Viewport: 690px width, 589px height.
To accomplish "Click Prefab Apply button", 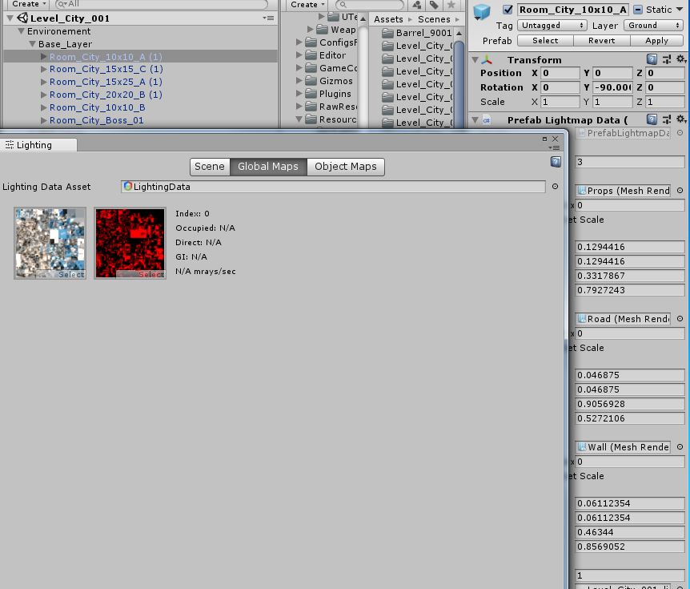I will 656,41.
